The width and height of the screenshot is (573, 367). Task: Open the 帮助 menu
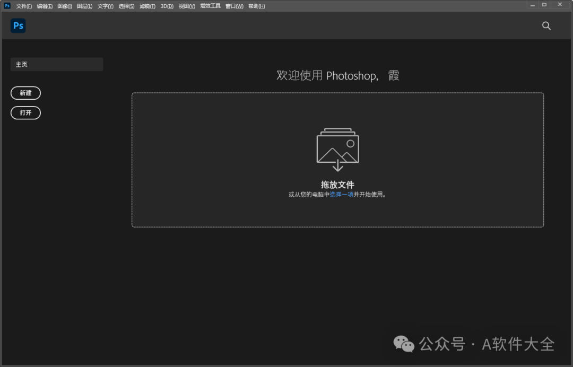pyautogui.click(x=256, y=6)
